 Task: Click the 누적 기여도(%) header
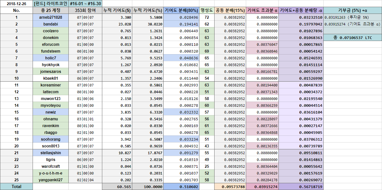(148, 10)
